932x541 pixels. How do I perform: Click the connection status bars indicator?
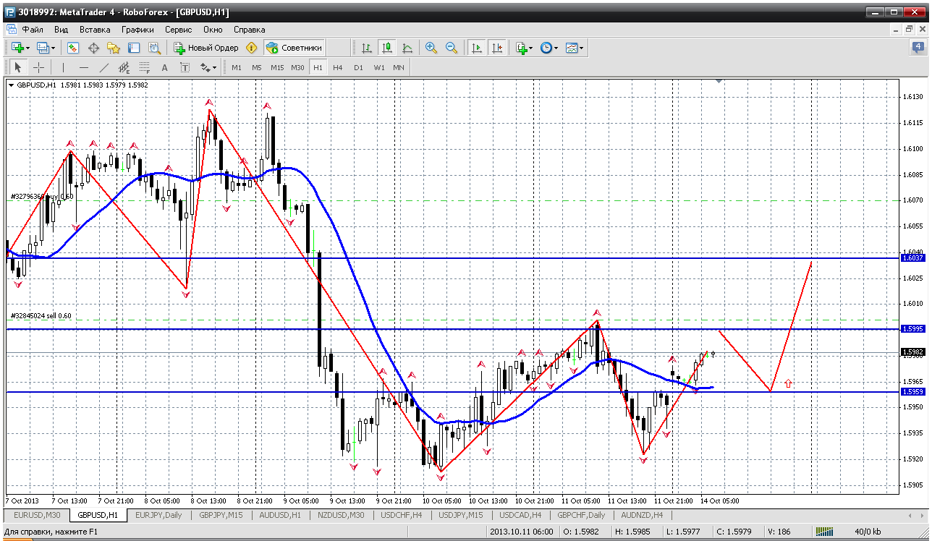point(825,532)
